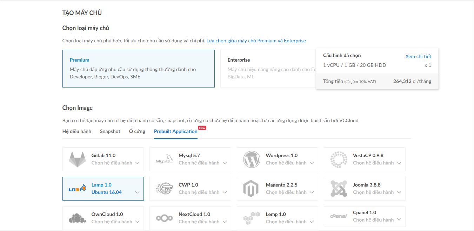474x231 pixels.
Task: Click the CWP logo icon
Action: (164, 189)
